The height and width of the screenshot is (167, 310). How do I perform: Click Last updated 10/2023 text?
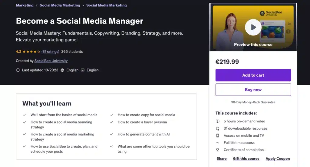pyautogui.click(x=40, y=70)
